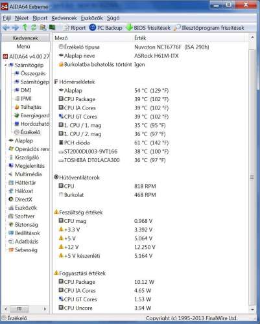Open DirectX category
The width and height of the screenshot is (260, 324).
20,200
